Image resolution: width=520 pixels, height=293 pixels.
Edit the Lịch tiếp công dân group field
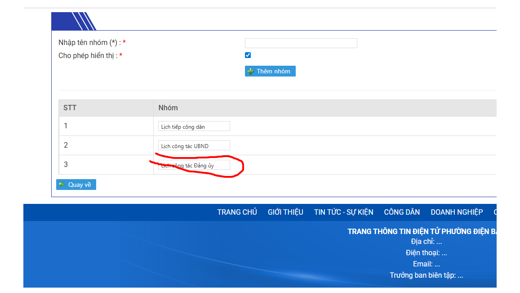[x=194, y=126]
